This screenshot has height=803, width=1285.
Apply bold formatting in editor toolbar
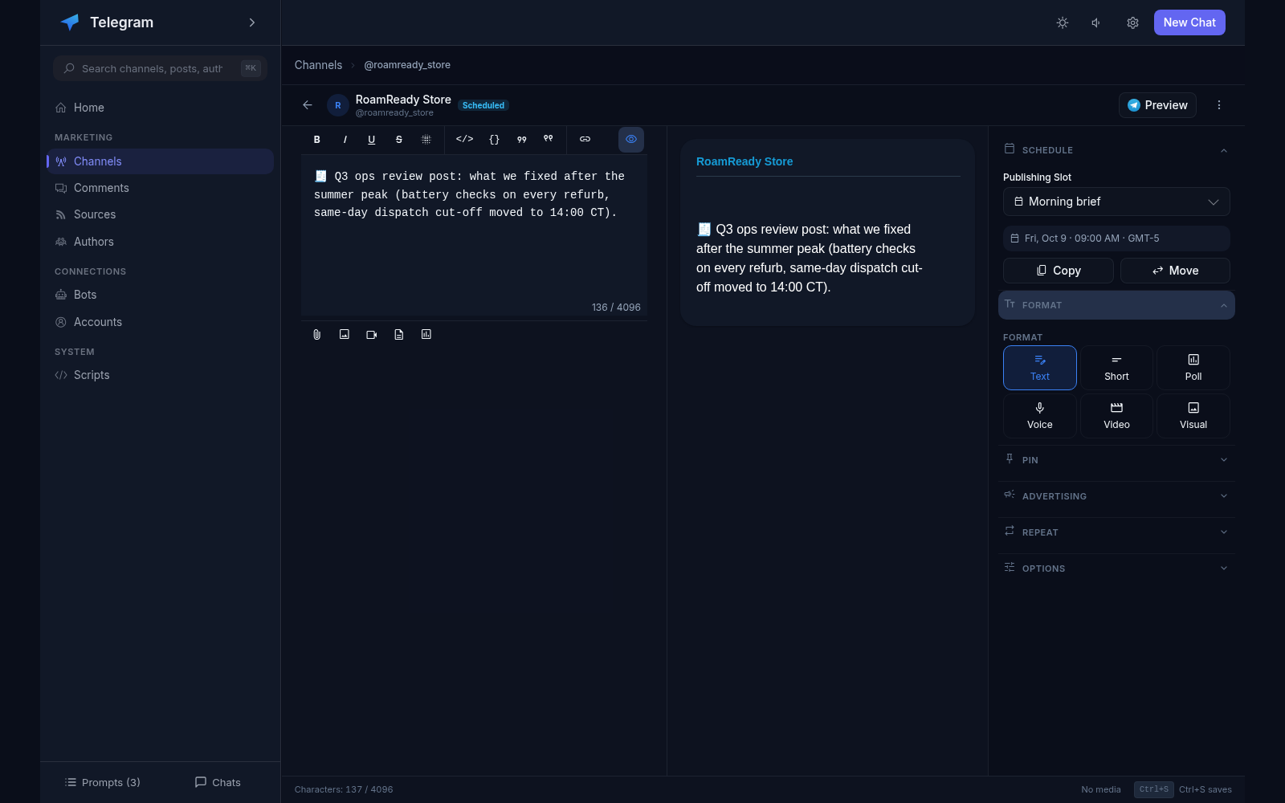317,140
